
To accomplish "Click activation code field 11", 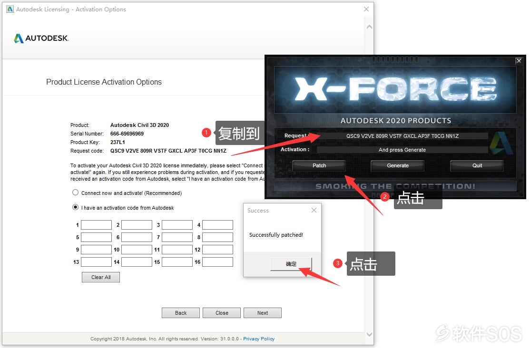I will coord(177,250).
